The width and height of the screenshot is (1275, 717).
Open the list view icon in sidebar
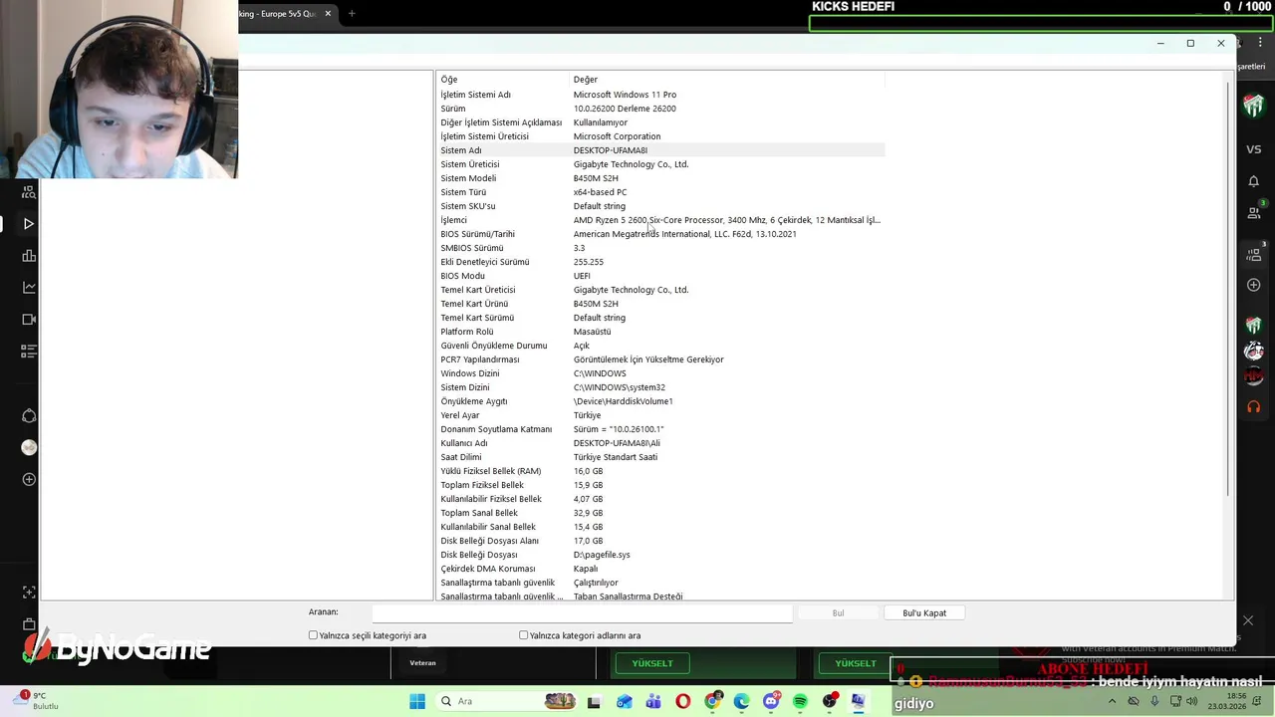pyautogui.click(x=29, y=352)
